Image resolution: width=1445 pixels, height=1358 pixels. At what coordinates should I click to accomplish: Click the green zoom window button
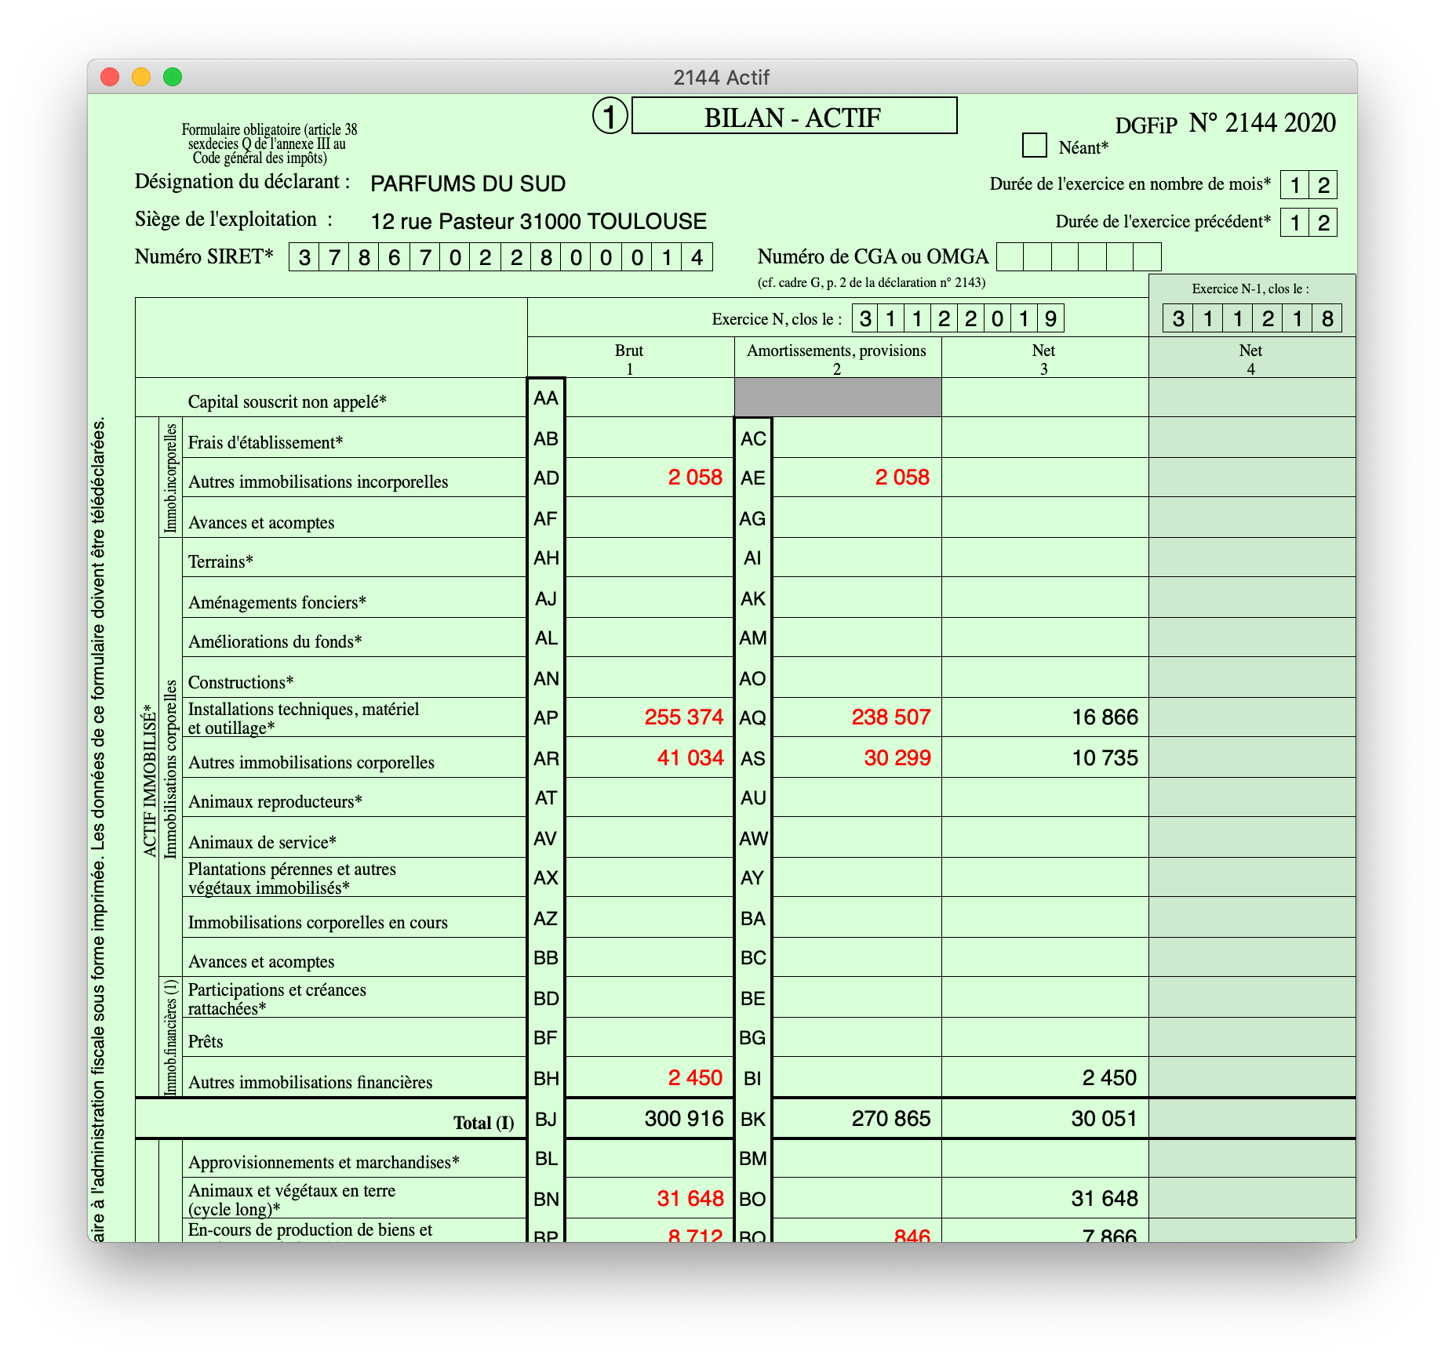pos(173,77)
